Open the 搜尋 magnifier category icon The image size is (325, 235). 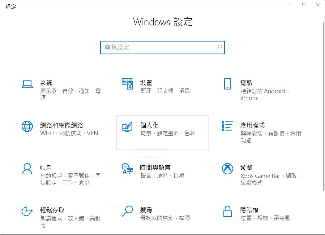tap(127, 211)
